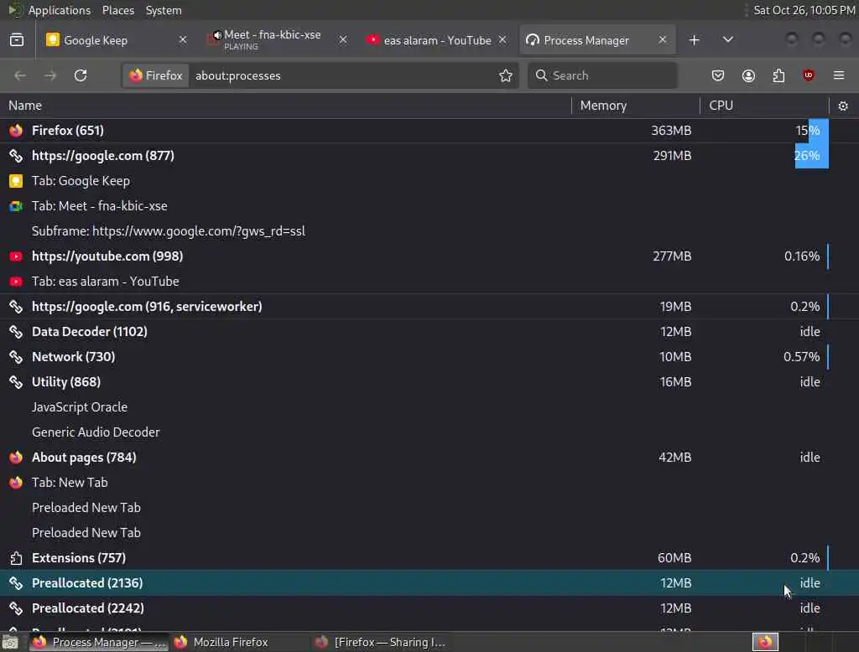Bookmark this page with the star icon
859x652 pixels.
[506, 75]
